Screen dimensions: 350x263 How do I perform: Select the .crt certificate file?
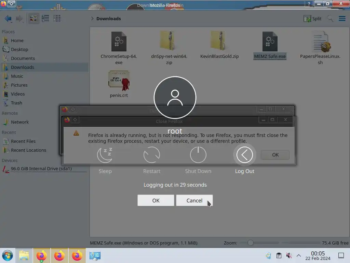click(119, 84)
